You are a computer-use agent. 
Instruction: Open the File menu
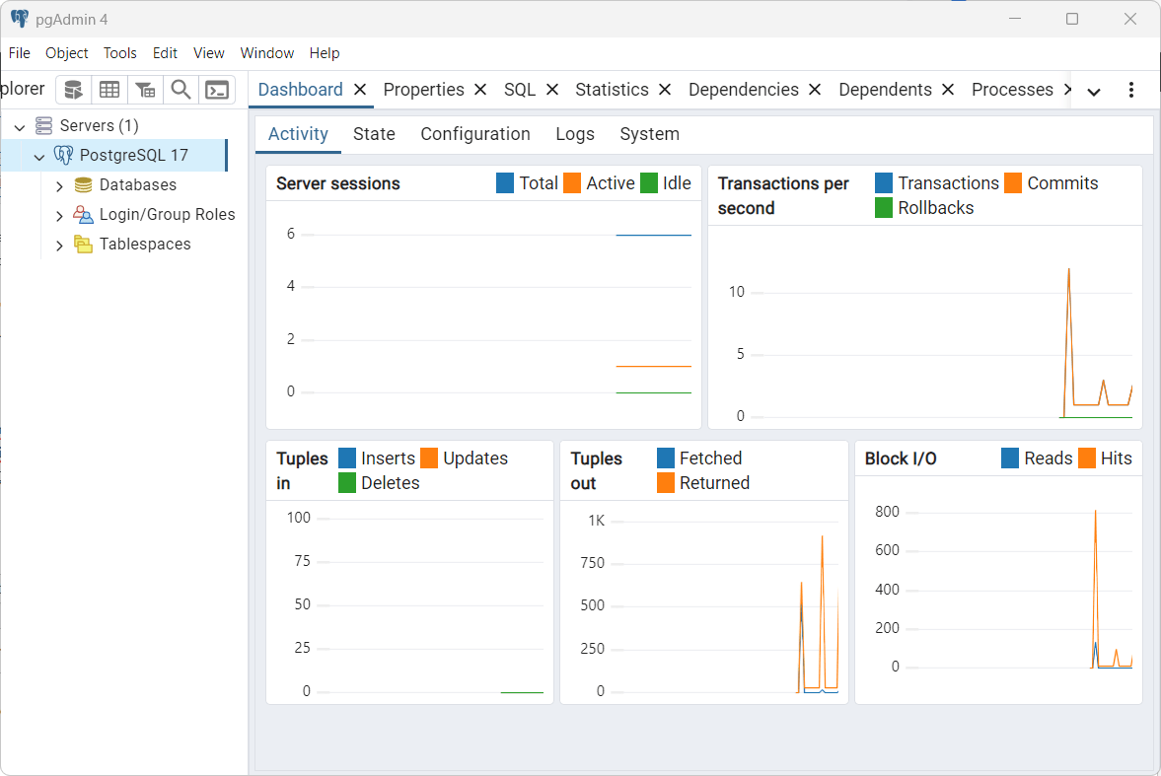[20, 53]
